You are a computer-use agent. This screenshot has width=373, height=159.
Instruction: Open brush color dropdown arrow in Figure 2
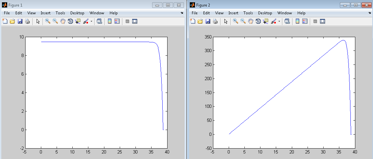[x=279, y=22]
